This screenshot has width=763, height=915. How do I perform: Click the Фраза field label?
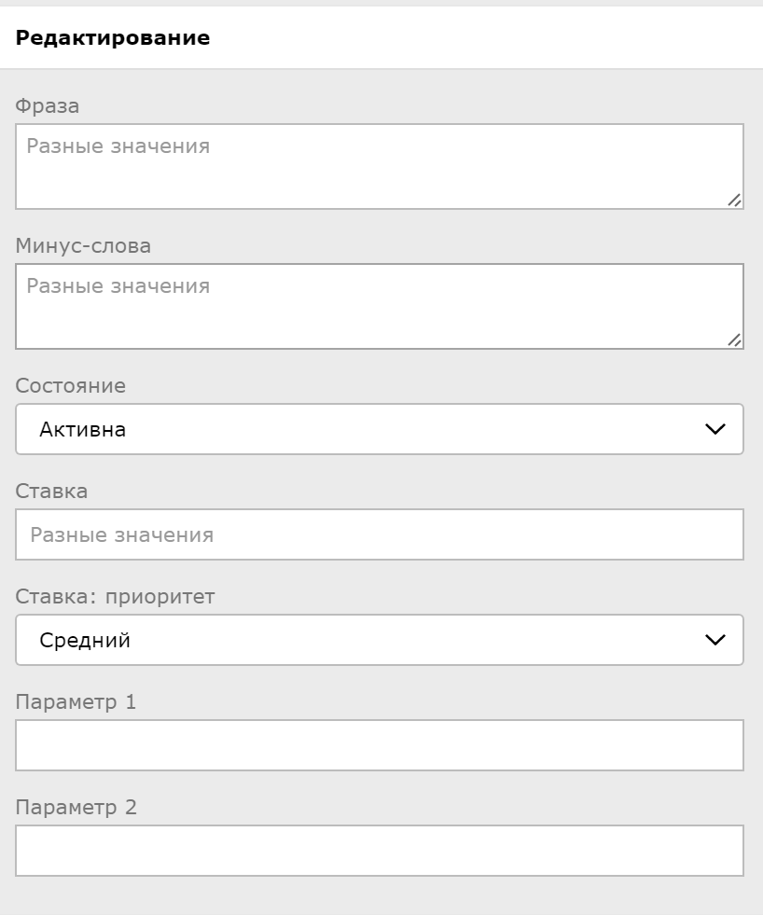(x=48, y=106)
